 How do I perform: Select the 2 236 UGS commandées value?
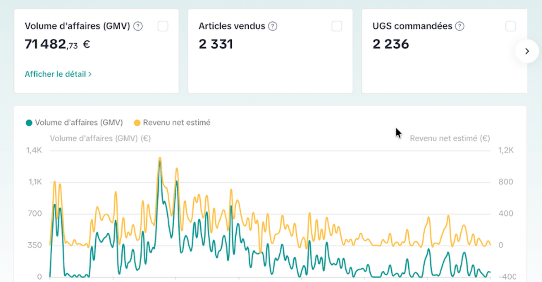pos(391,44)
